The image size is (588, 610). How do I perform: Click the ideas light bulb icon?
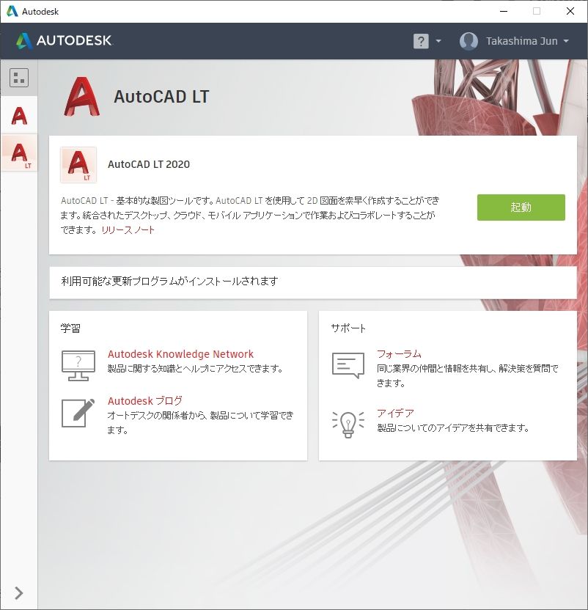[348, 425]
